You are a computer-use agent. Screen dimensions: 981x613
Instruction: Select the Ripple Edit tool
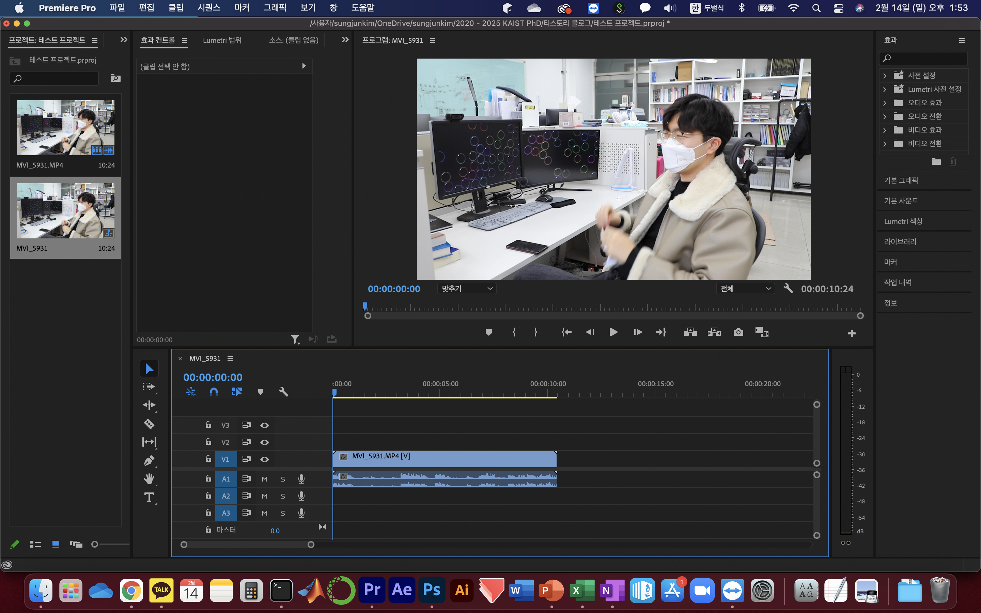coord(149,405)
